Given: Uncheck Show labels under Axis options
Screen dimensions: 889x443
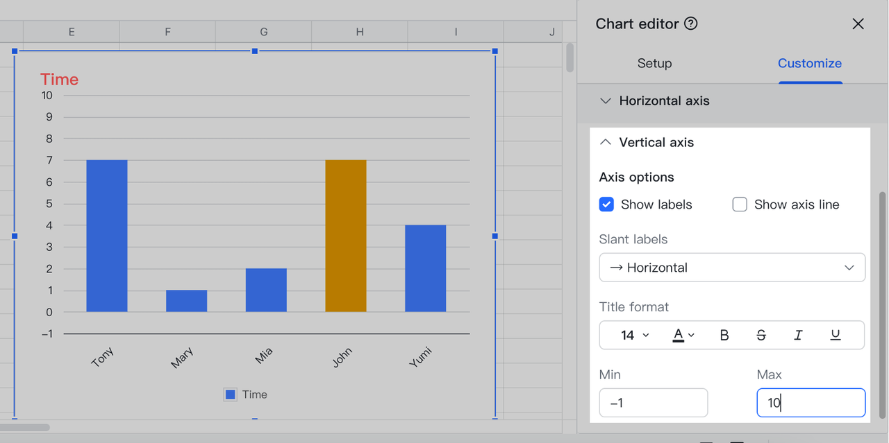Looking at the screenshot, I should click(x=606, y=204).
